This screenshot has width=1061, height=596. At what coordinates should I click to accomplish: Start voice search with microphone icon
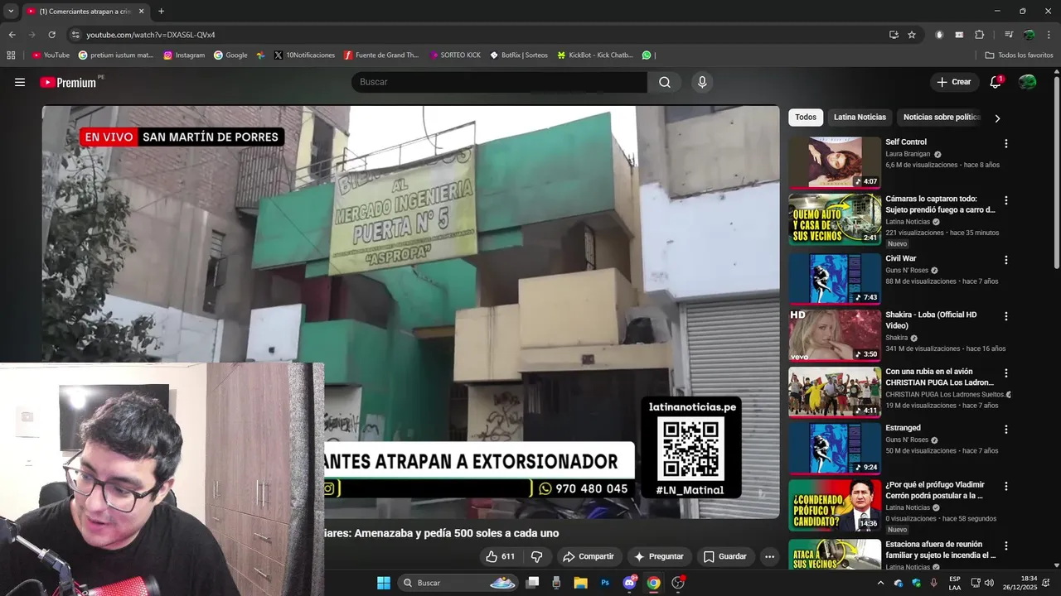[x=702, y=82]
